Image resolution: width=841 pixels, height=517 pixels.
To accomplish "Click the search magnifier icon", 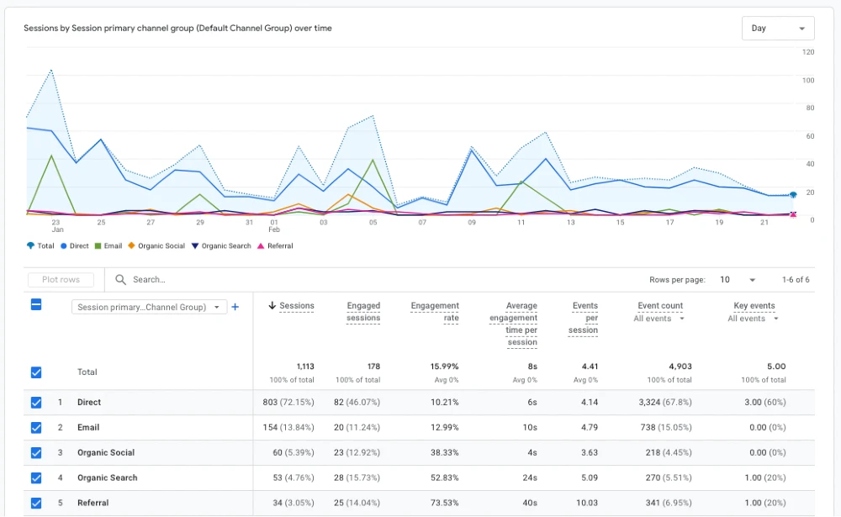I will click(x=121, y=280).
